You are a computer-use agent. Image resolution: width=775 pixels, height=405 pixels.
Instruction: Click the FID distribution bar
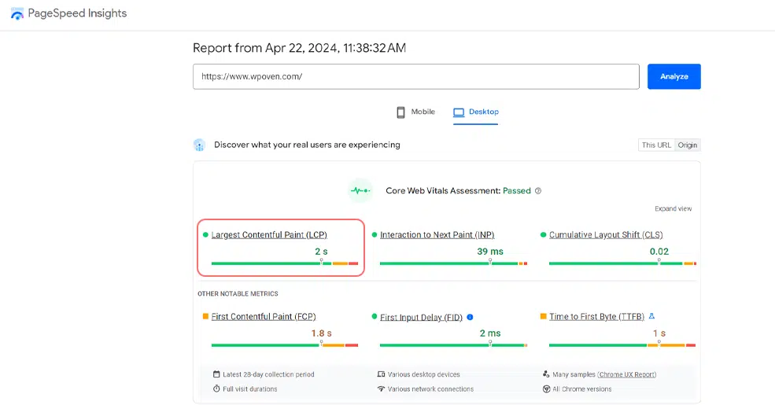point(453,345)
